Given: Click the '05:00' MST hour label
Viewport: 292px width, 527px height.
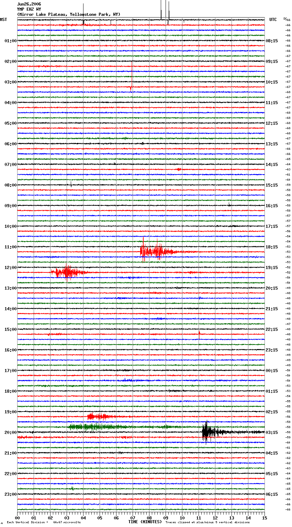Looking at the screenshot, I should click(11, 123).
